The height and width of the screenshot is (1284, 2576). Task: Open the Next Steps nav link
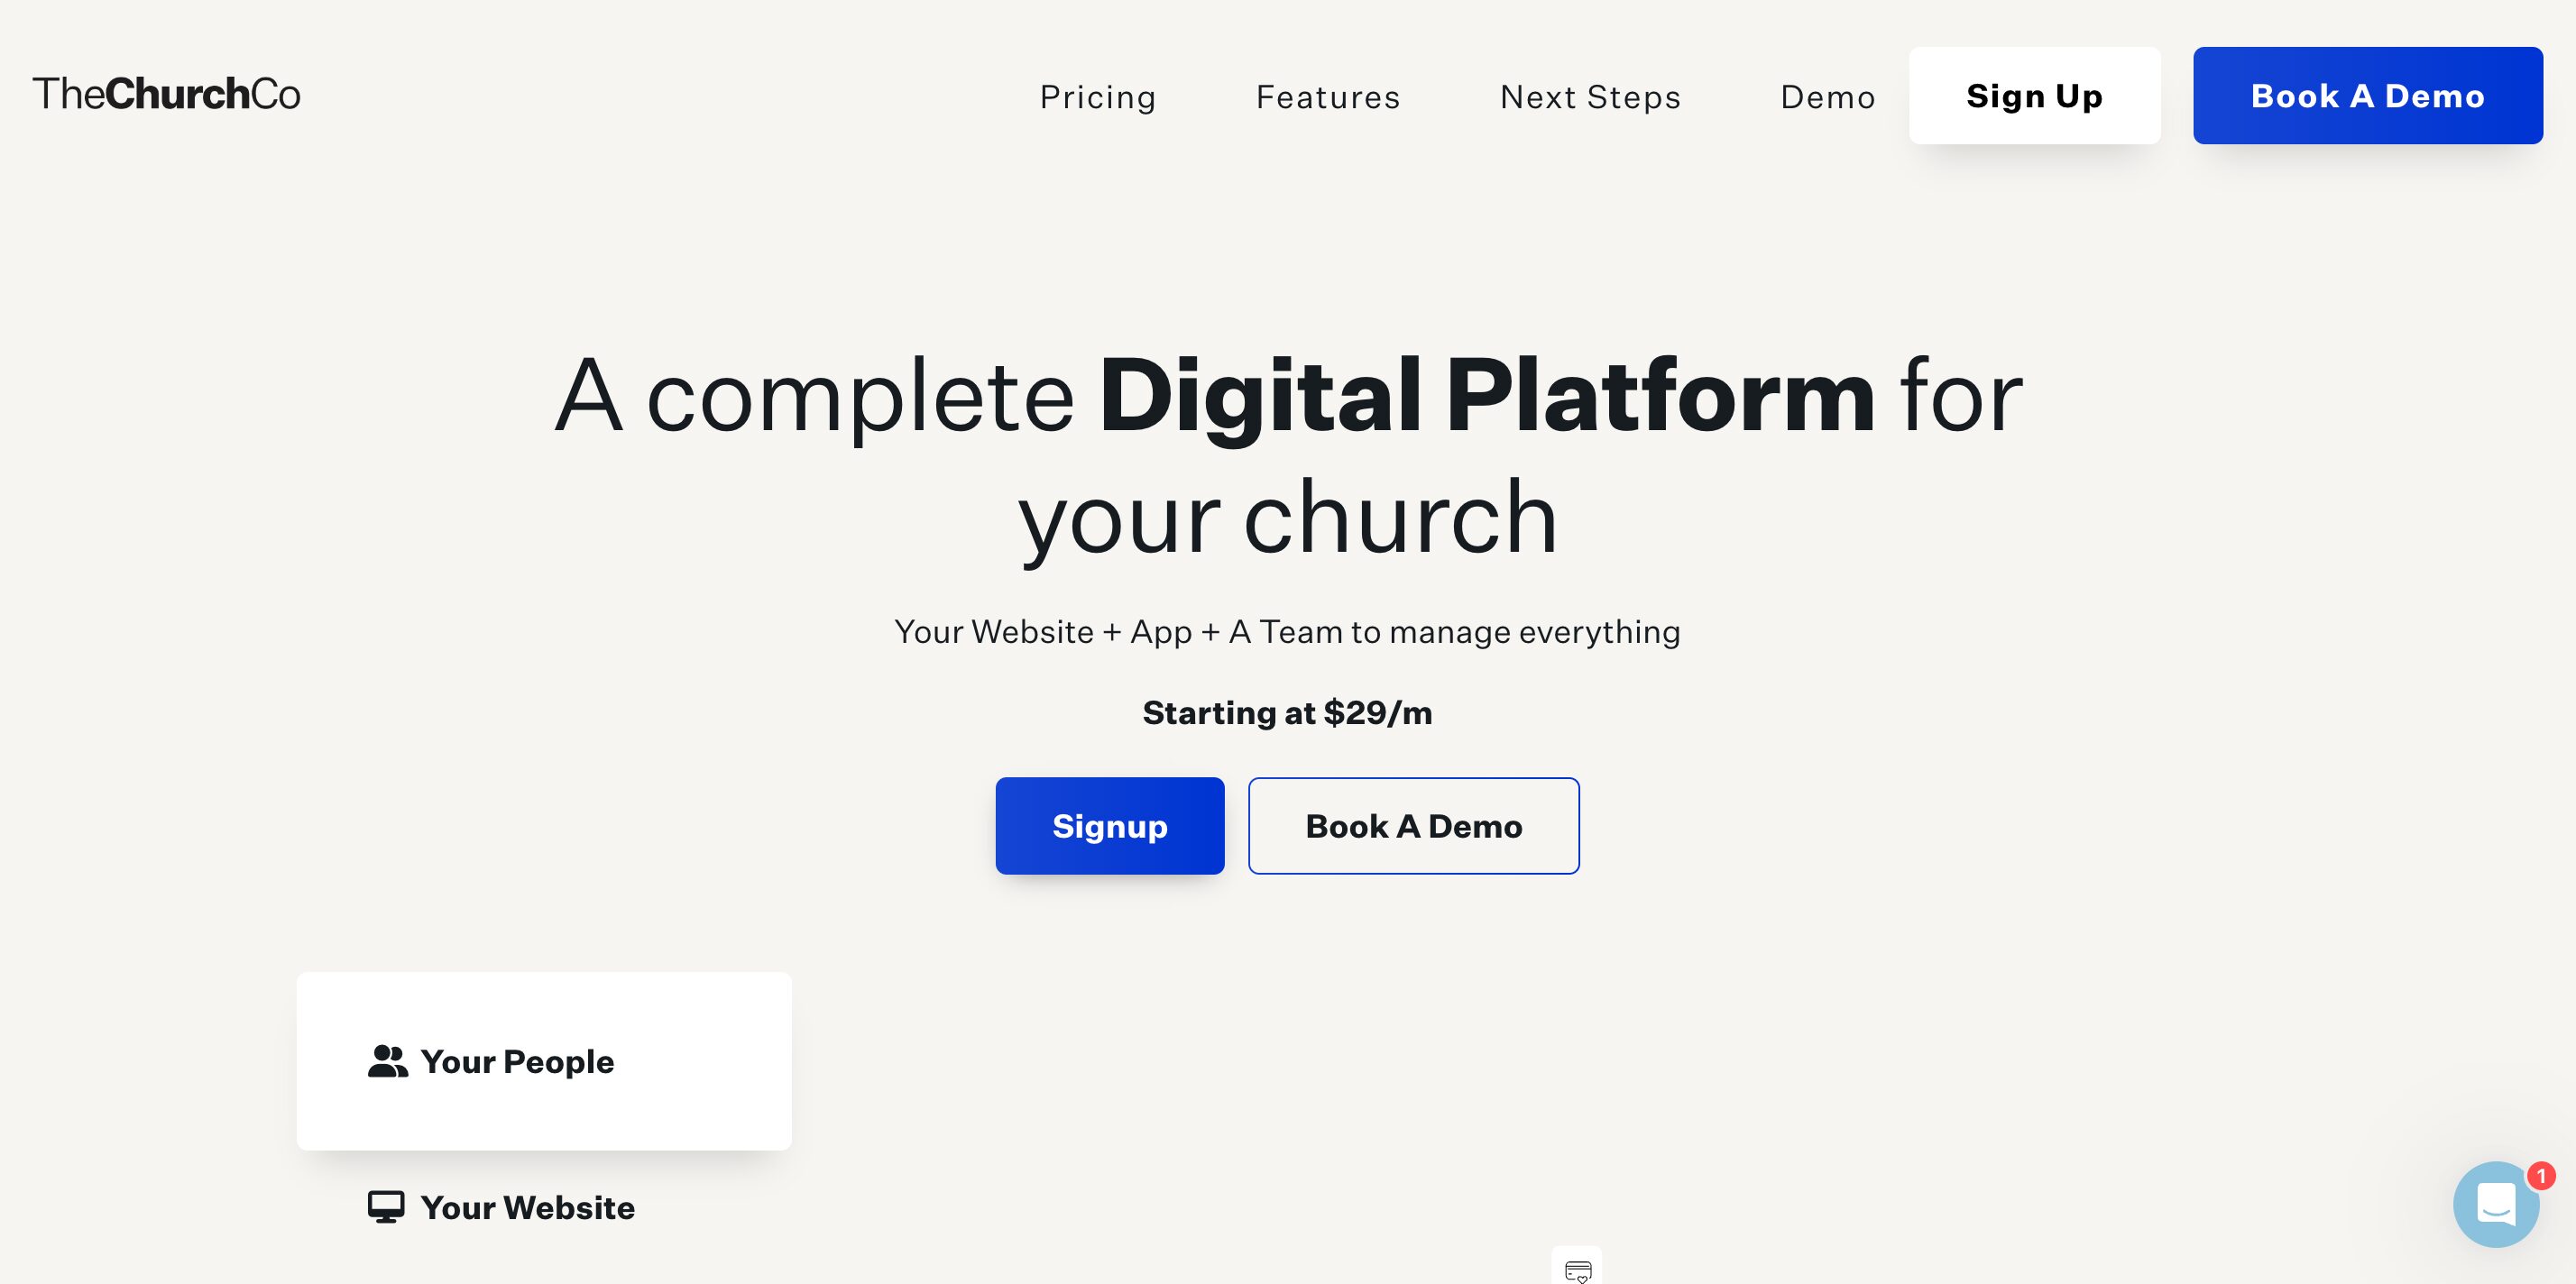(1590, 97)
